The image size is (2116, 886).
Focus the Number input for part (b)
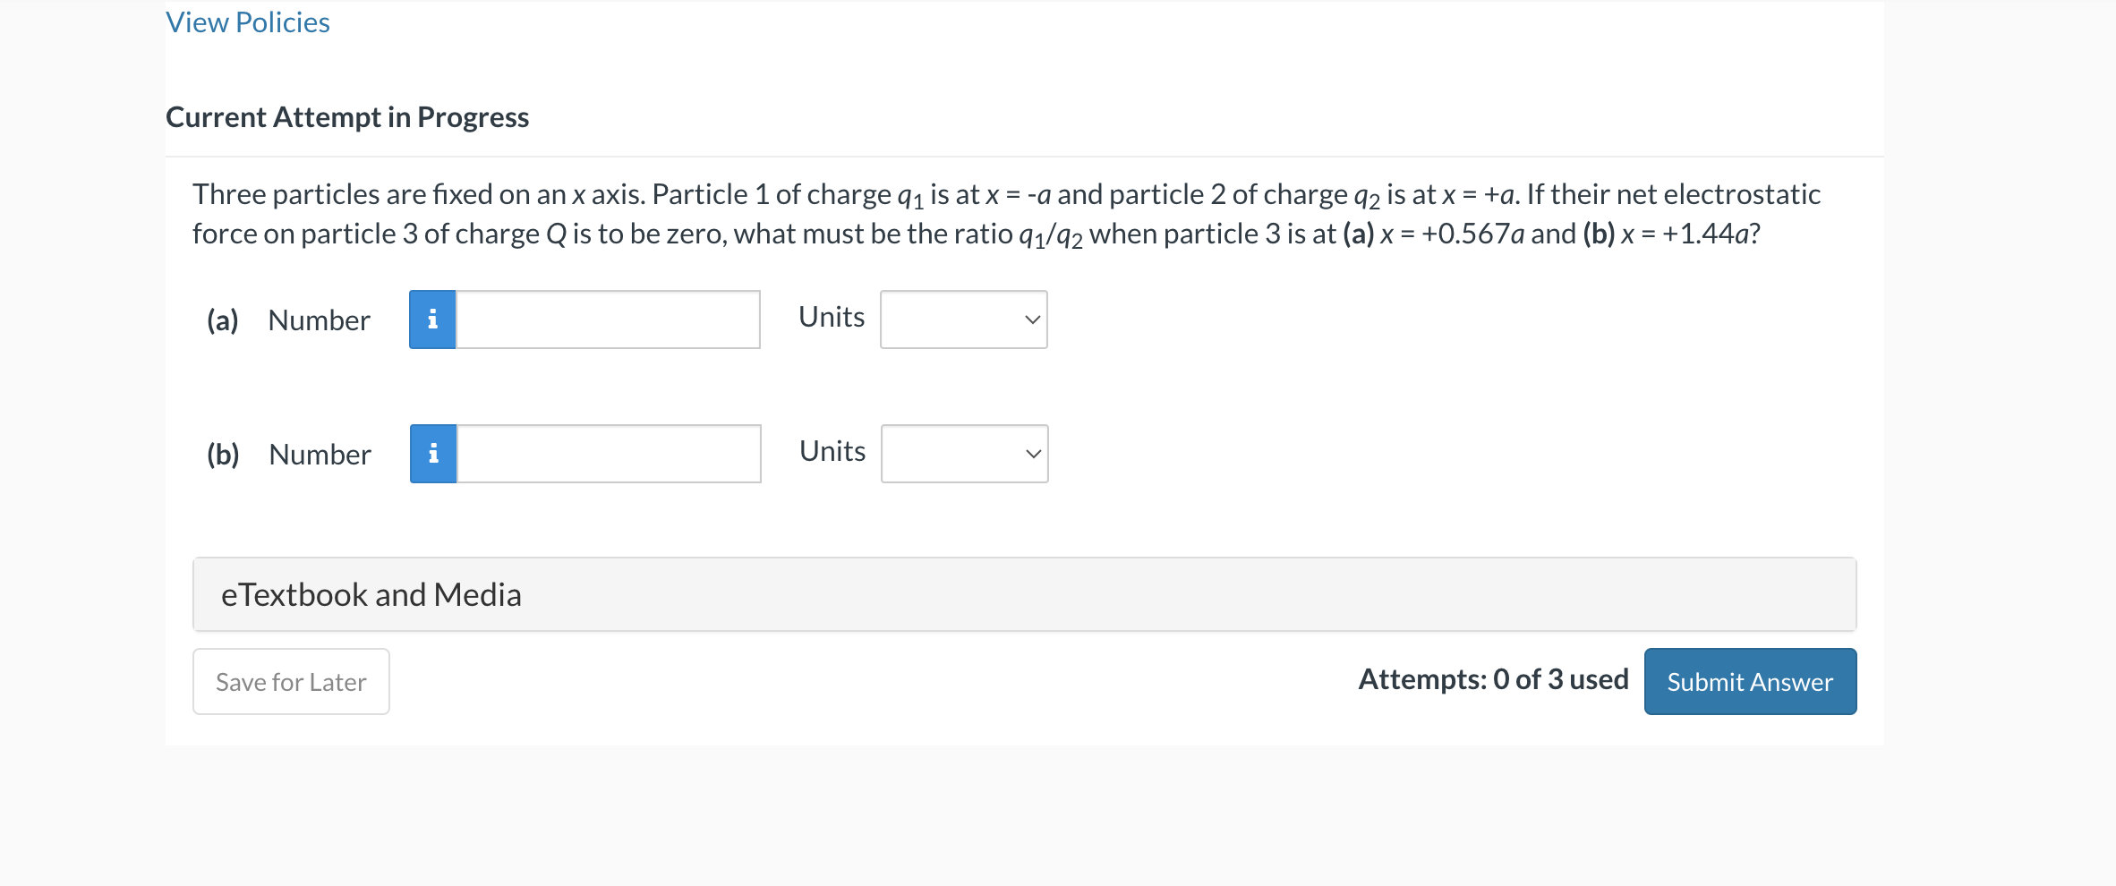tap(608, 453)
